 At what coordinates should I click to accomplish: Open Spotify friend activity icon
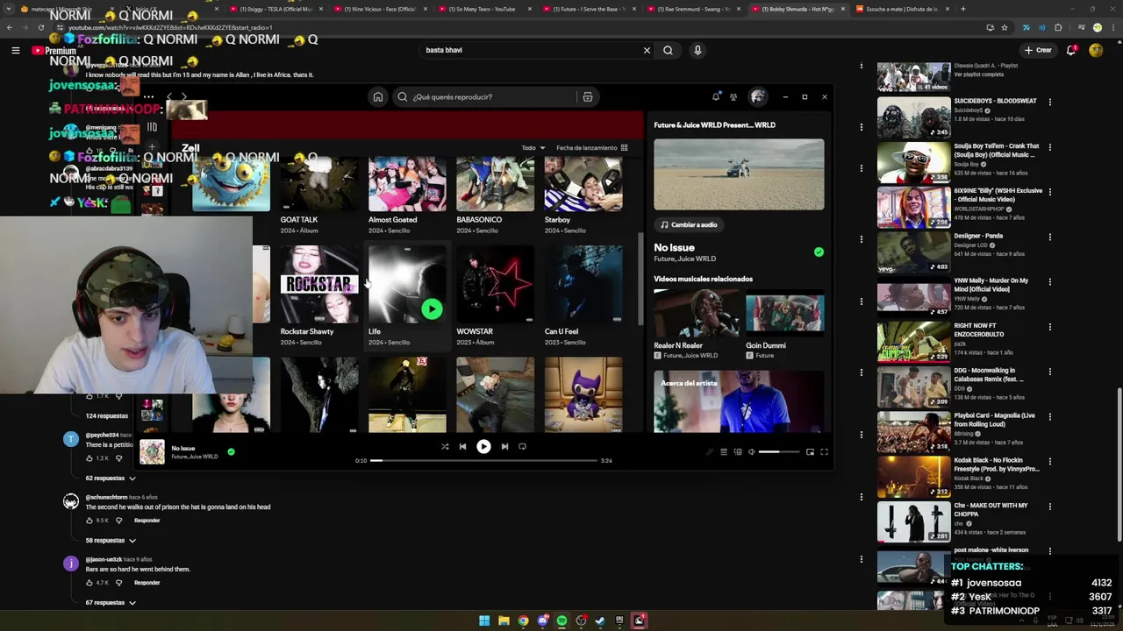coord(733,96)
